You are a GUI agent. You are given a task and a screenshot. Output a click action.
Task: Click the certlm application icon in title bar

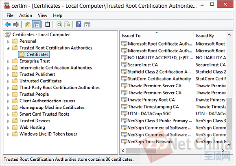point(7,6)
